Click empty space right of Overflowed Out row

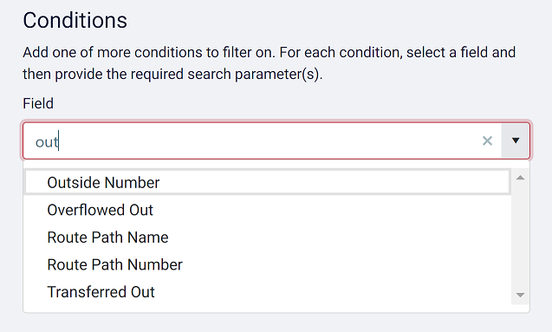331,210
